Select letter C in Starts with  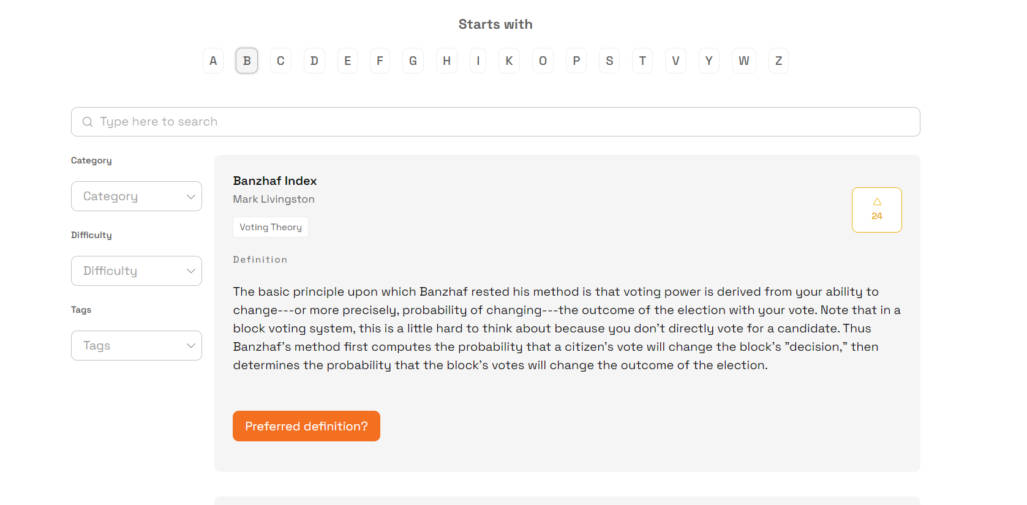pos(280,61)
